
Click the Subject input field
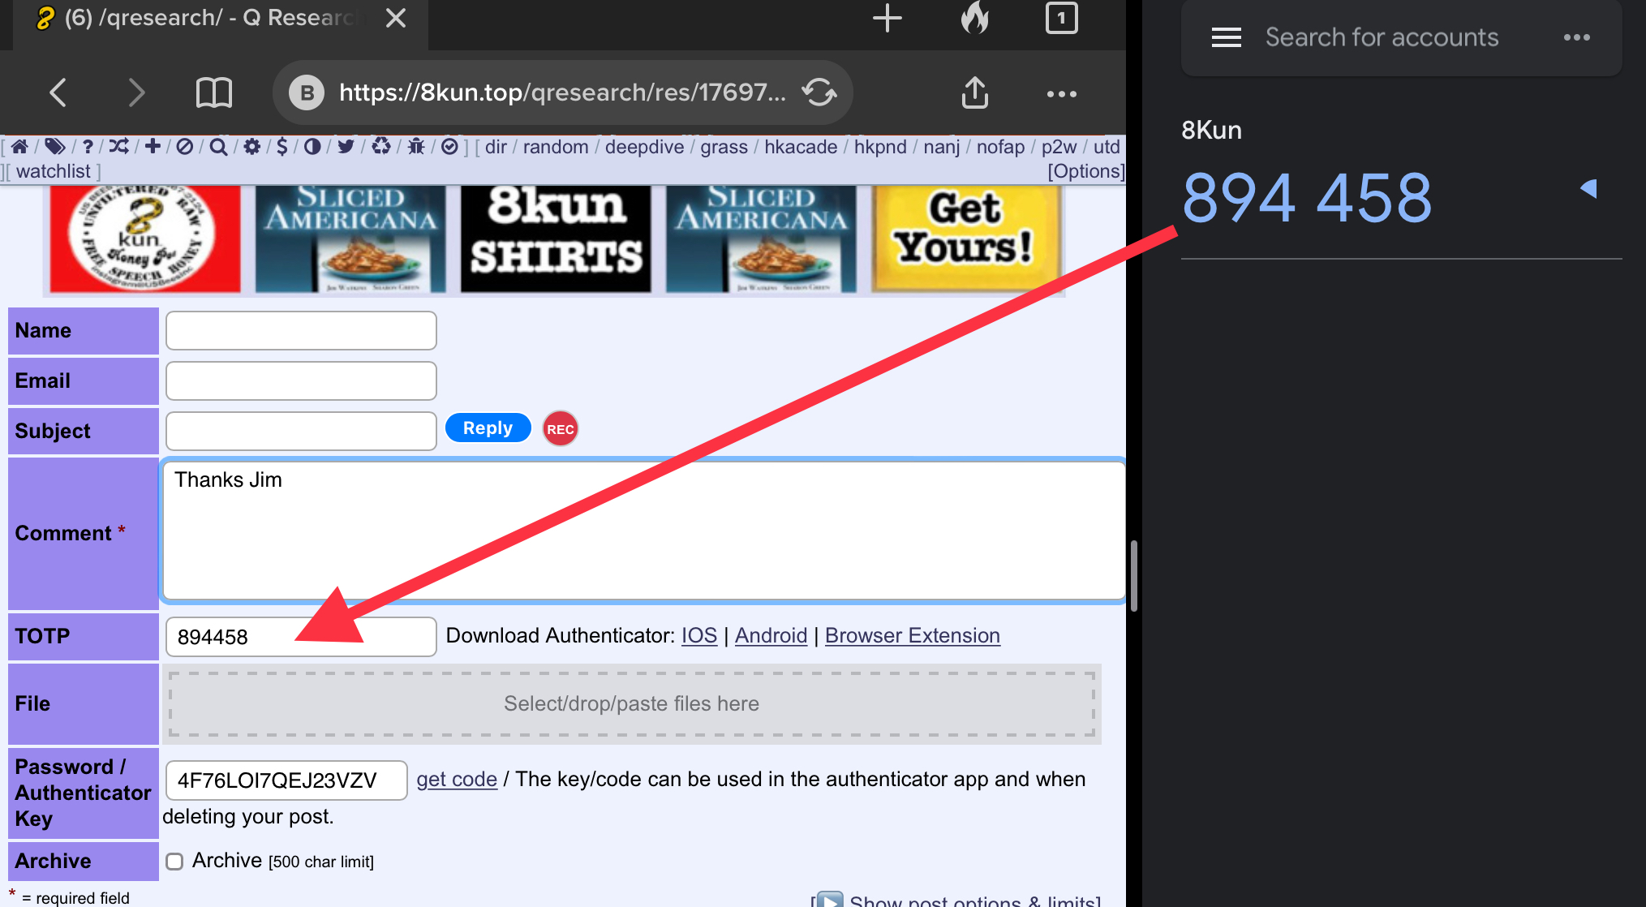click(x=301, y=432)
